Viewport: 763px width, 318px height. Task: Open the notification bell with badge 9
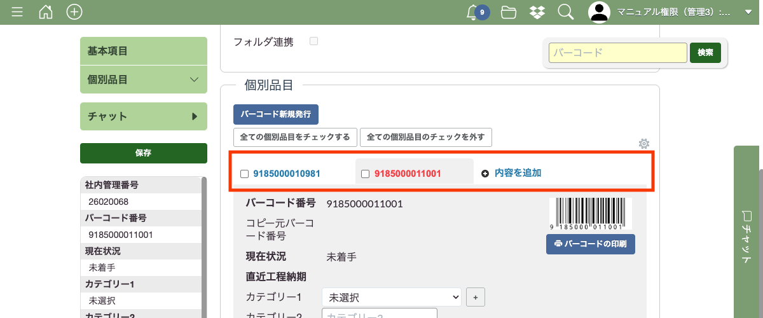click(x=474, y=12)
